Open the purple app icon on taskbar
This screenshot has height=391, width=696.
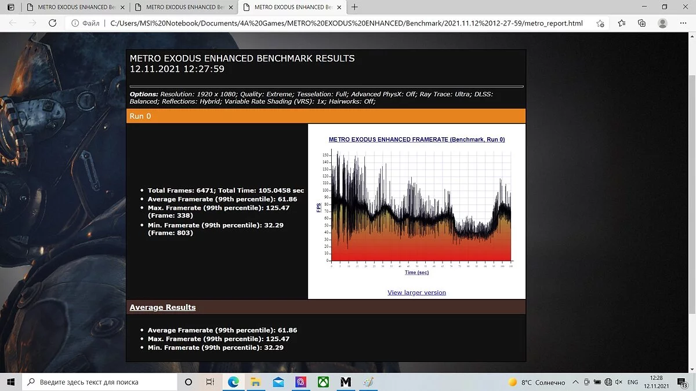300,382
